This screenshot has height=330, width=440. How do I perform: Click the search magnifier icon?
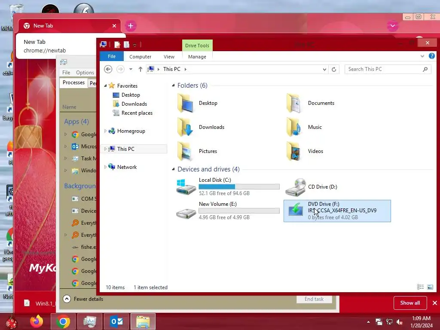tap(425, 69)
